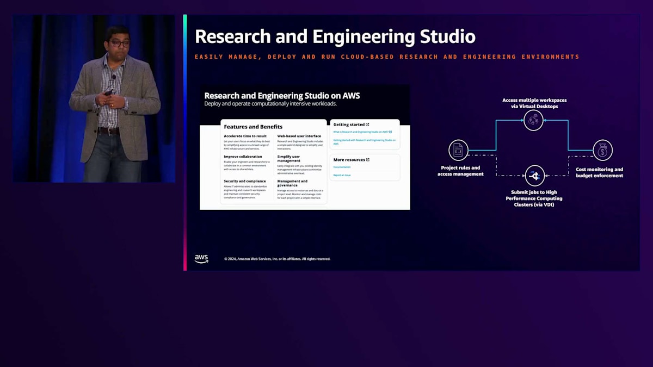Click the external link icon beside More resources
Viewport: 653px width, 367px height.
(x=368, y=160)
